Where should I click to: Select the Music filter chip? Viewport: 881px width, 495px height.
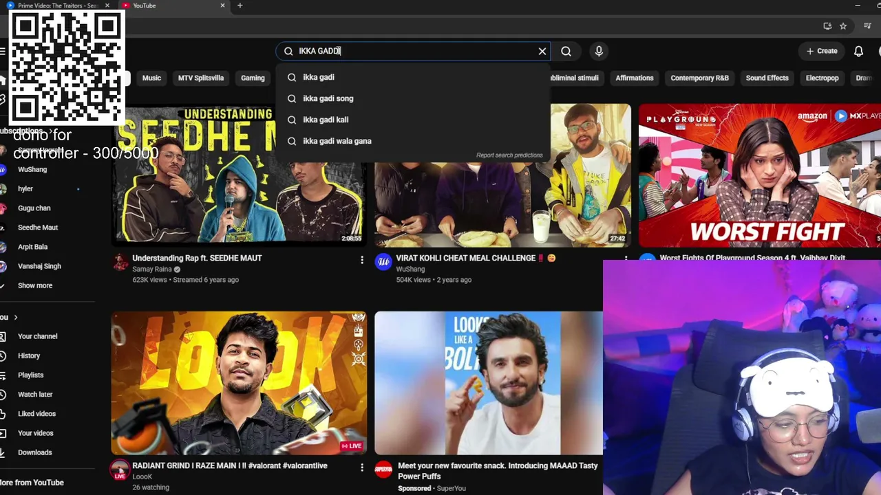pos(151,78)
